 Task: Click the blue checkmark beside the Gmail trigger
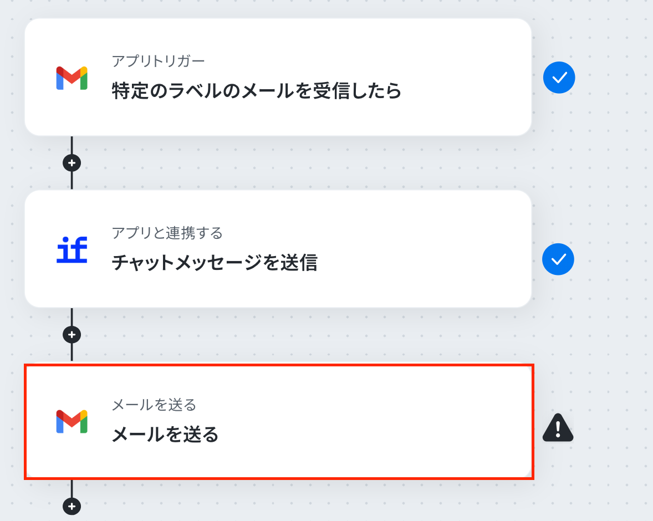pos(559,78)
